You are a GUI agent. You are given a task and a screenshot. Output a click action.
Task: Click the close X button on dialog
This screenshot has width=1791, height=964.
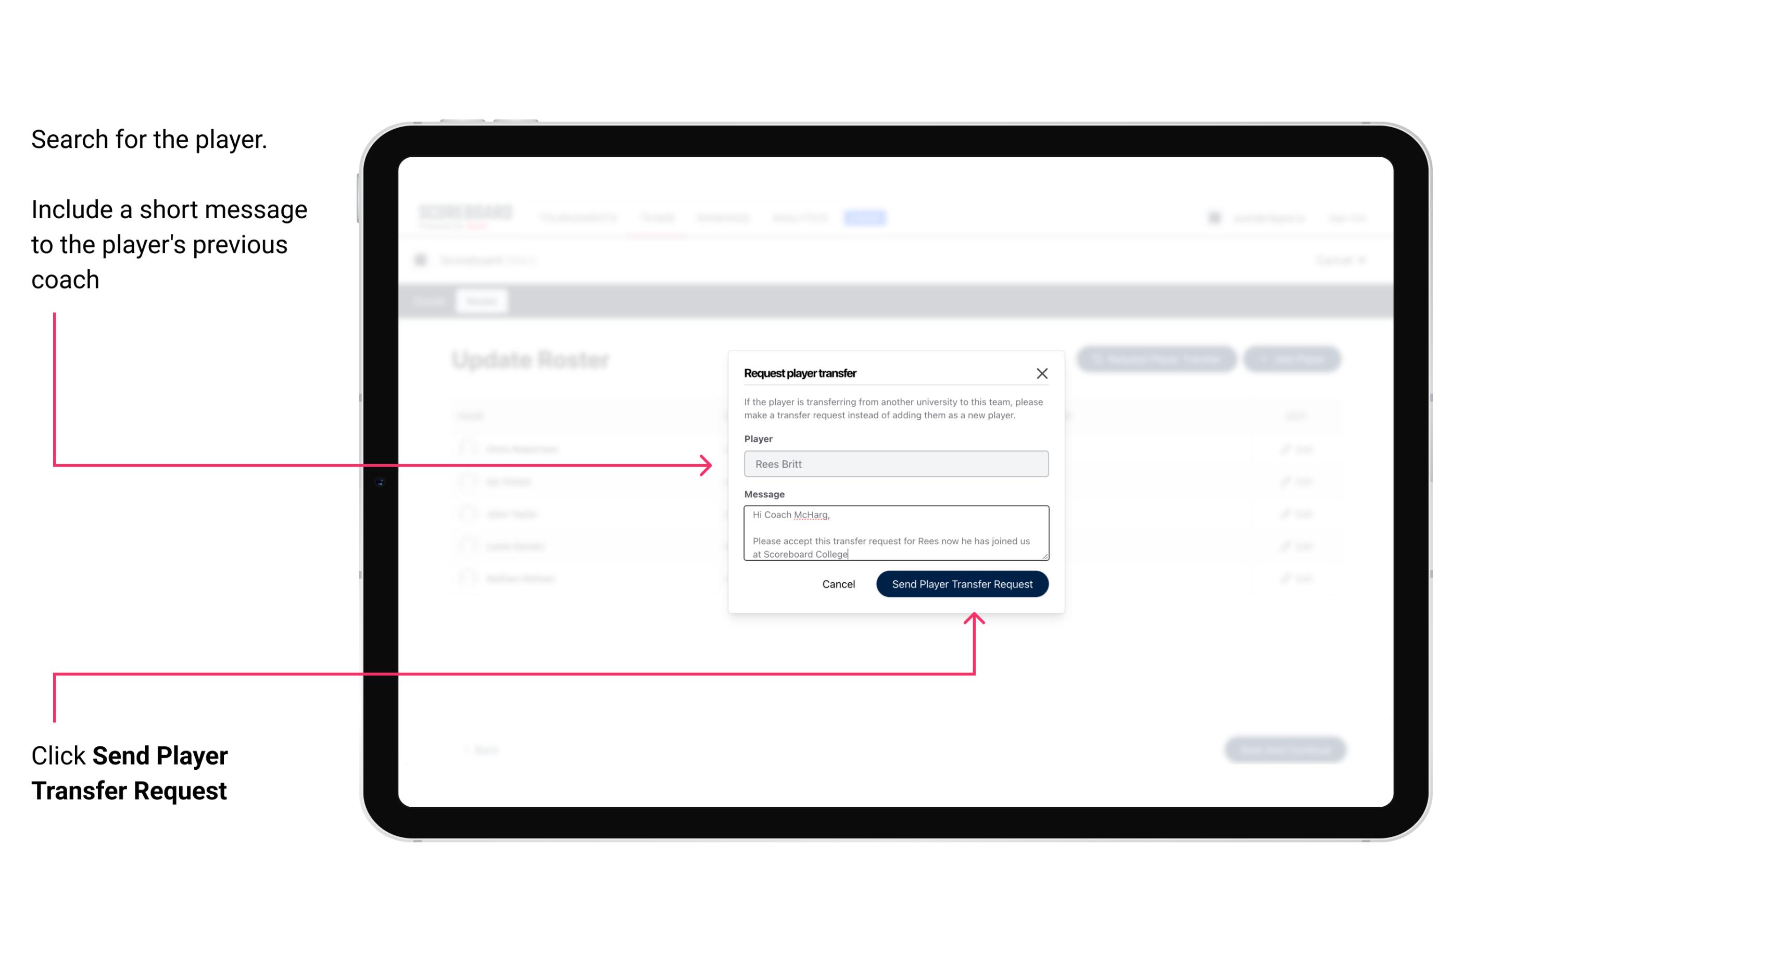coord(1042,373)
